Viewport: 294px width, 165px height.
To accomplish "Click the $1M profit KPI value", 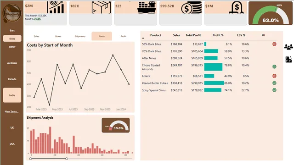I will [x=209, y=6].
